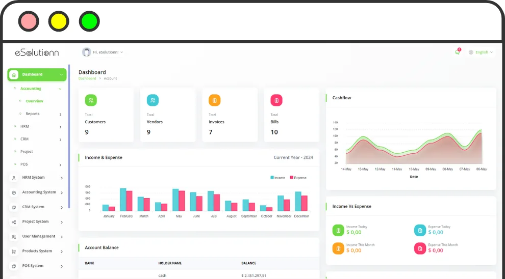Click the sidebar vertical scrollbar

pyautogui.click(x=69, y=136)
